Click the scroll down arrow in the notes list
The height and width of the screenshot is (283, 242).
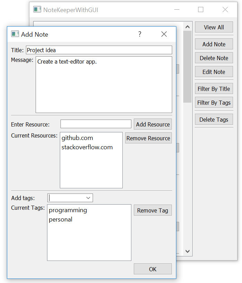pos(187,251)
